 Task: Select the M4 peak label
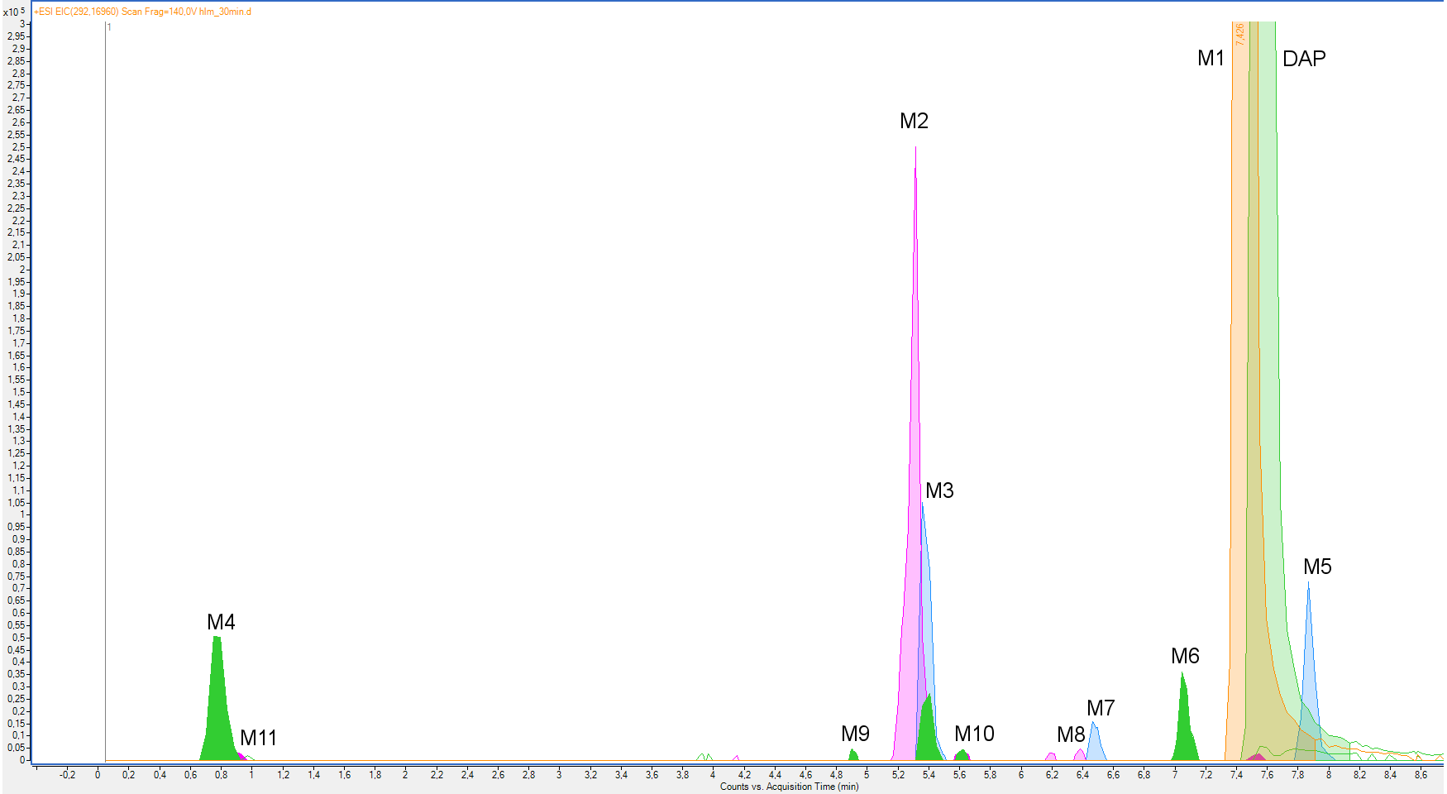tap(221, 623)
